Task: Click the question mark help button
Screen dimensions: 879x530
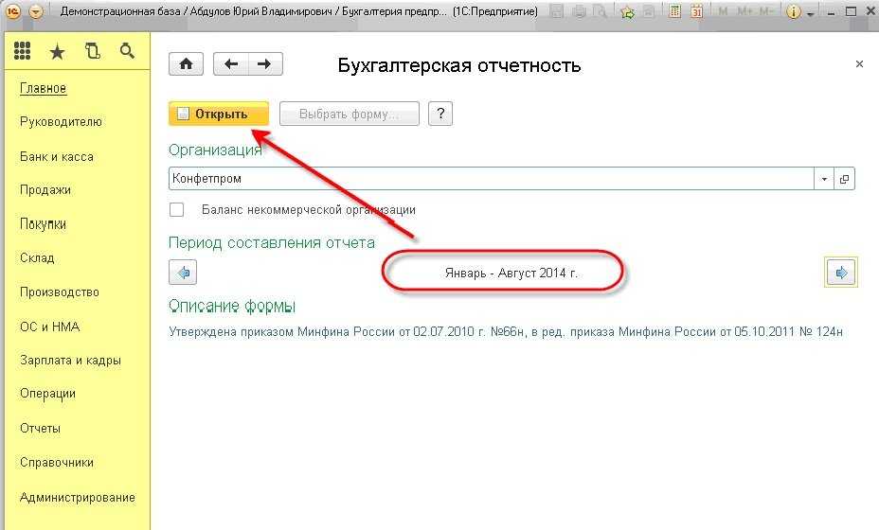Action: 439,115
